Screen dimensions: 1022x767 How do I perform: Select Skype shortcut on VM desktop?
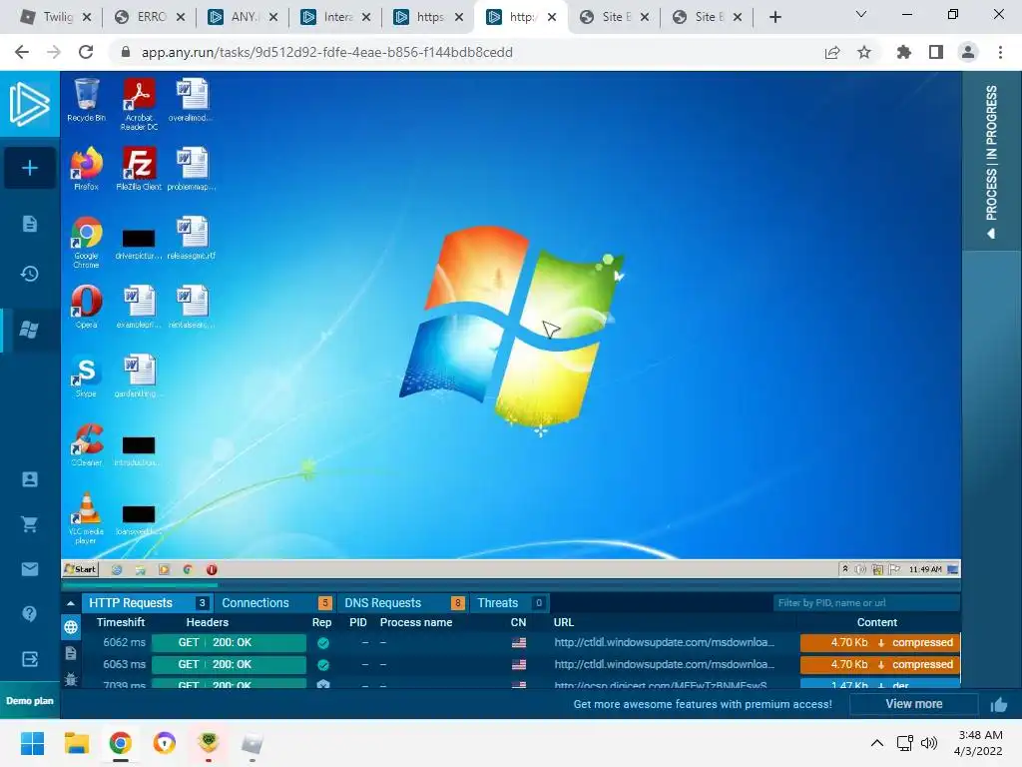tap(86, 376)
